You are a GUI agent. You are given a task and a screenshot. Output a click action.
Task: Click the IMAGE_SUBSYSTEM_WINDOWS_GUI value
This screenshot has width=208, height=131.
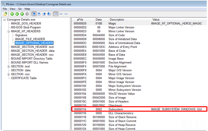(176, 109)
